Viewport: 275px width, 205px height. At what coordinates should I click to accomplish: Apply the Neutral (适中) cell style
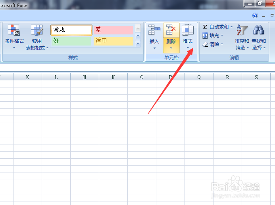[113, 41]
